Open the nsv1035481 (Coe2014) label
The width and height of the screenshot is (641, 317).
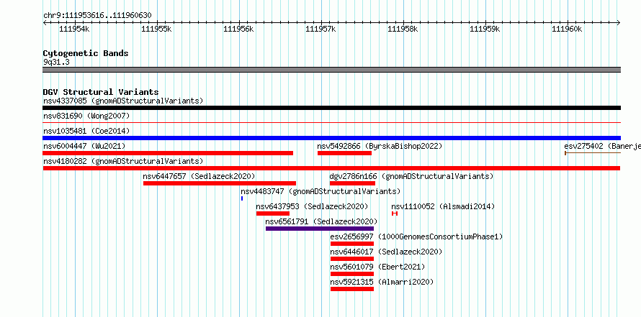point(86,131)
